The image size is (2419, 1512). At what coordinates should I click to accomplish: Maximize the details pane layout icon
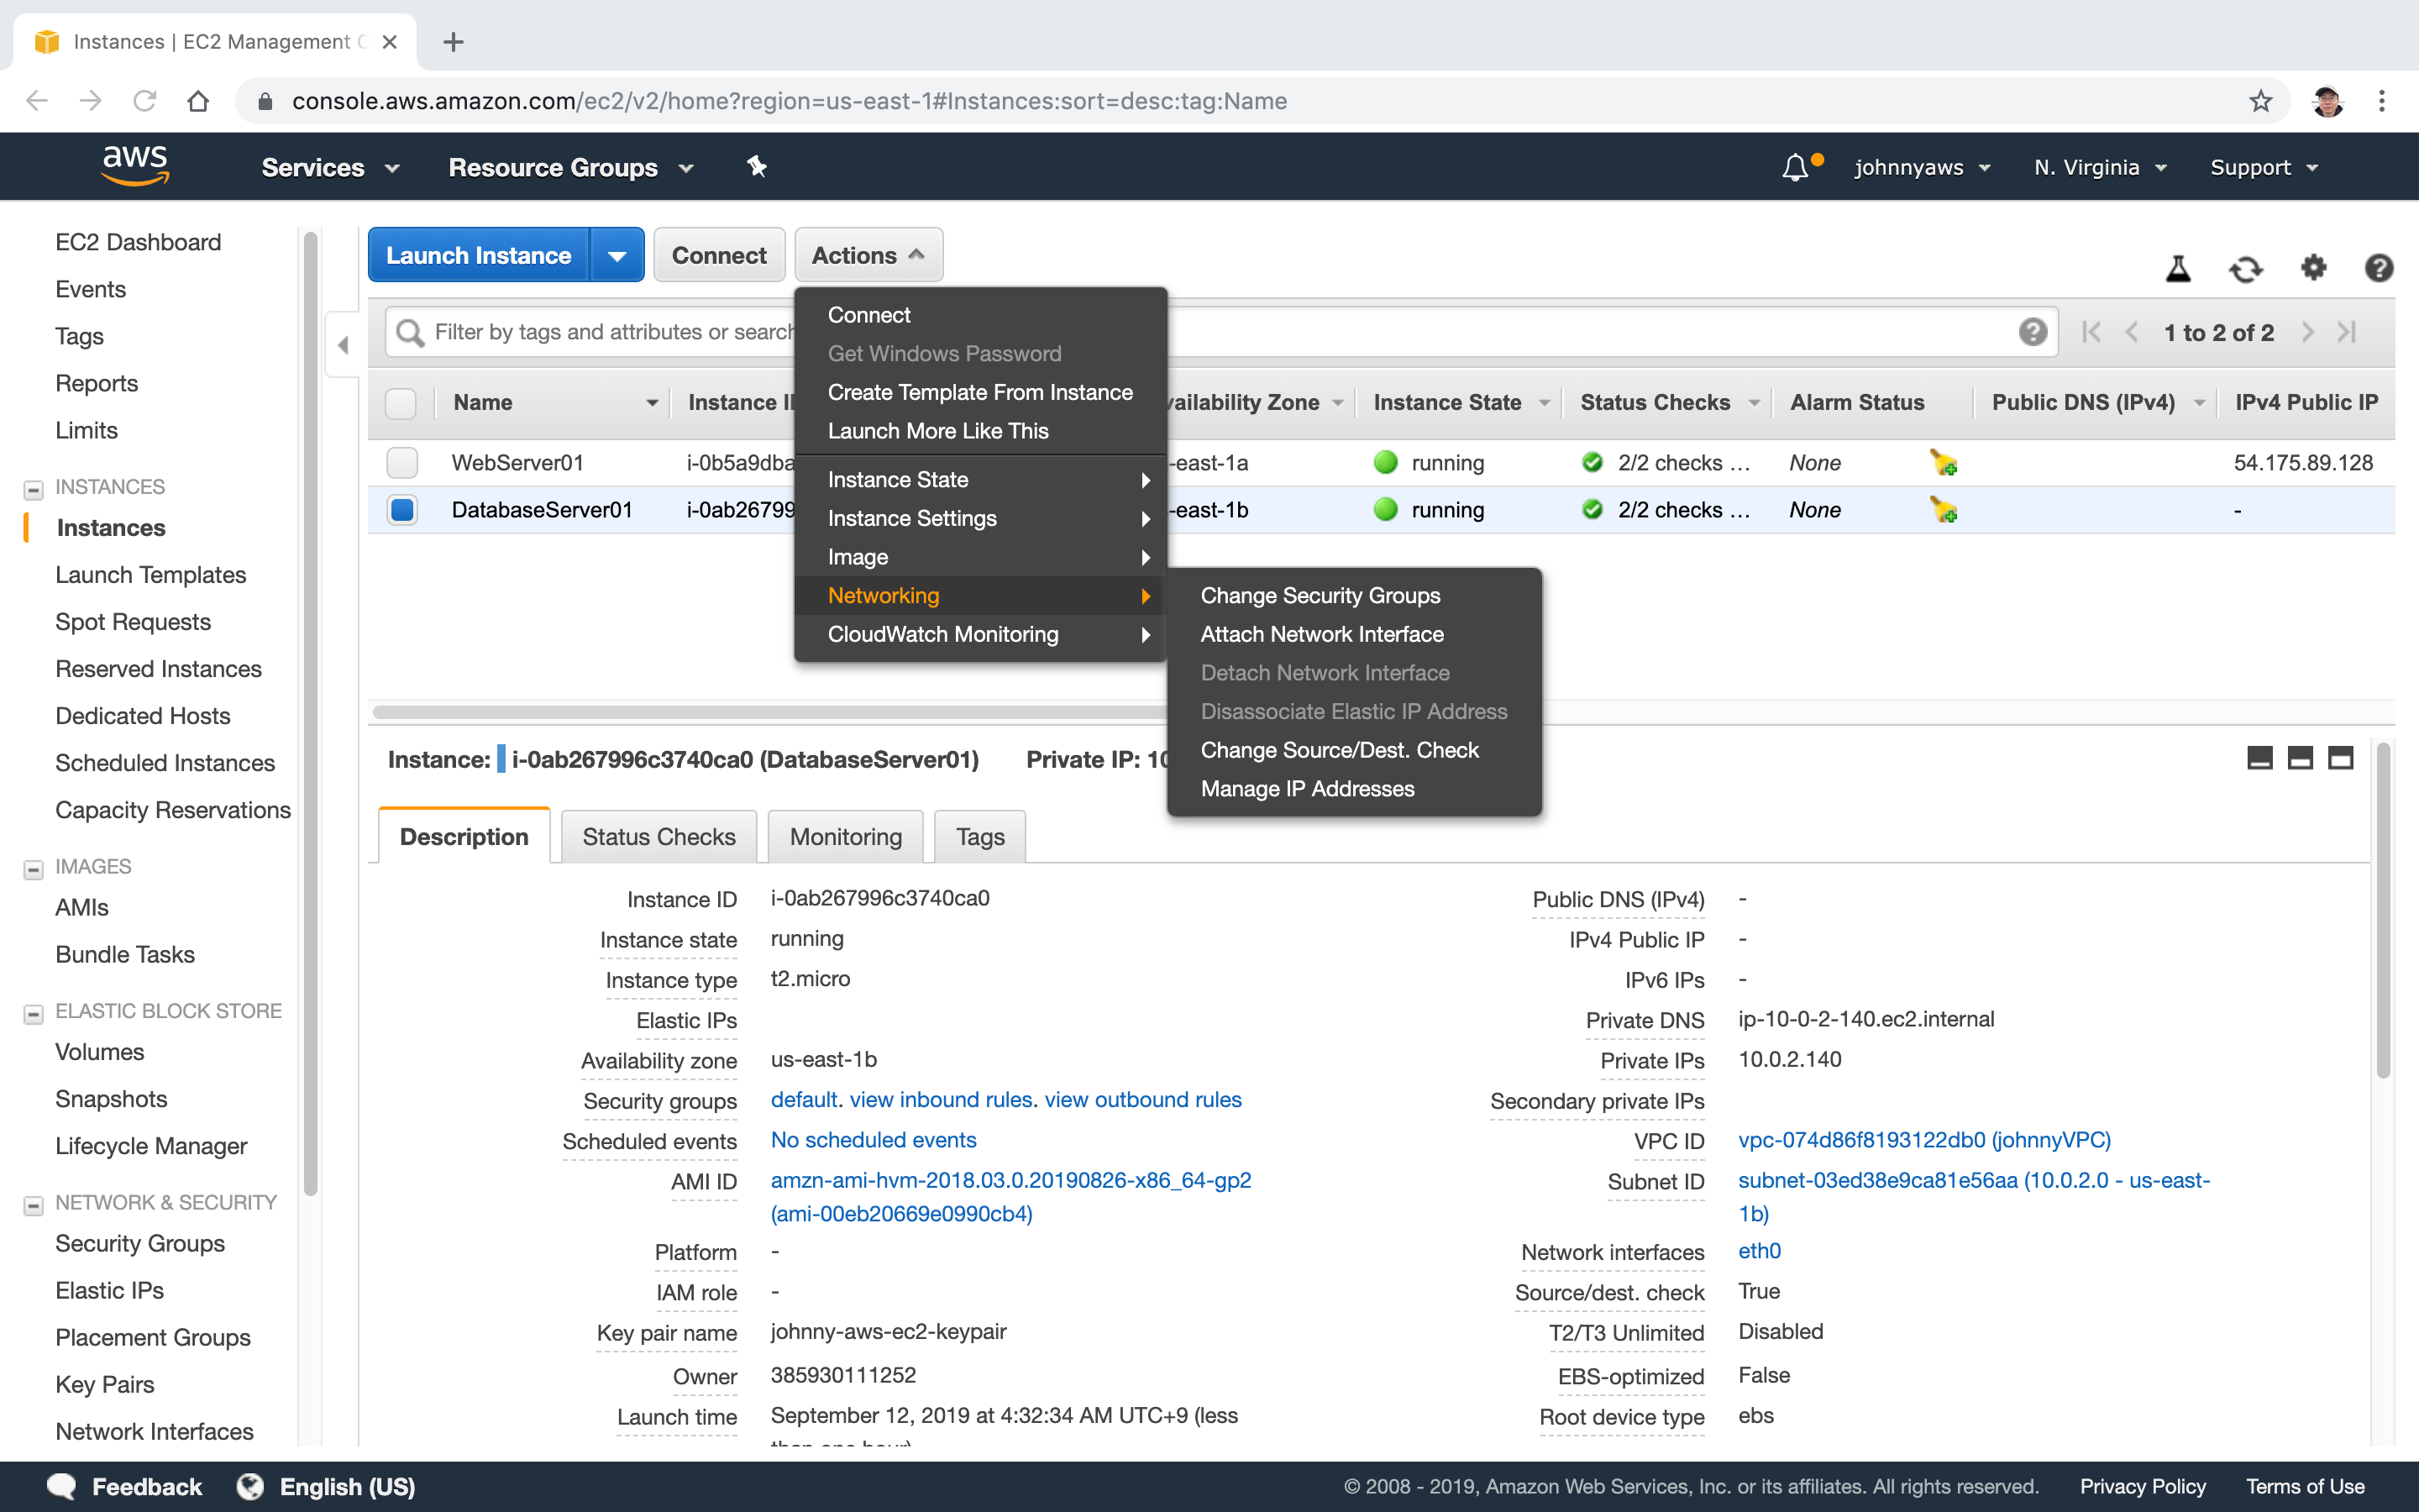(2341, 758)
